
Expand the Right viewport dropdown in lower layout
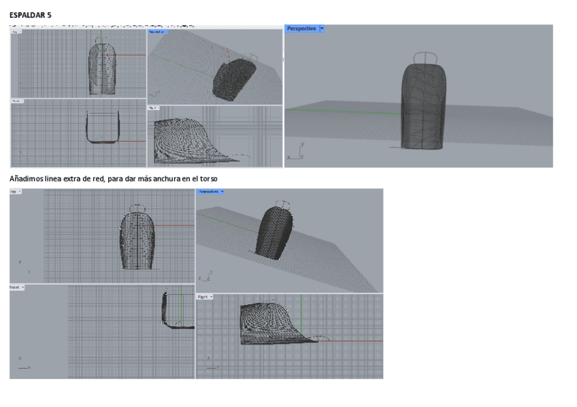[210, 297]
